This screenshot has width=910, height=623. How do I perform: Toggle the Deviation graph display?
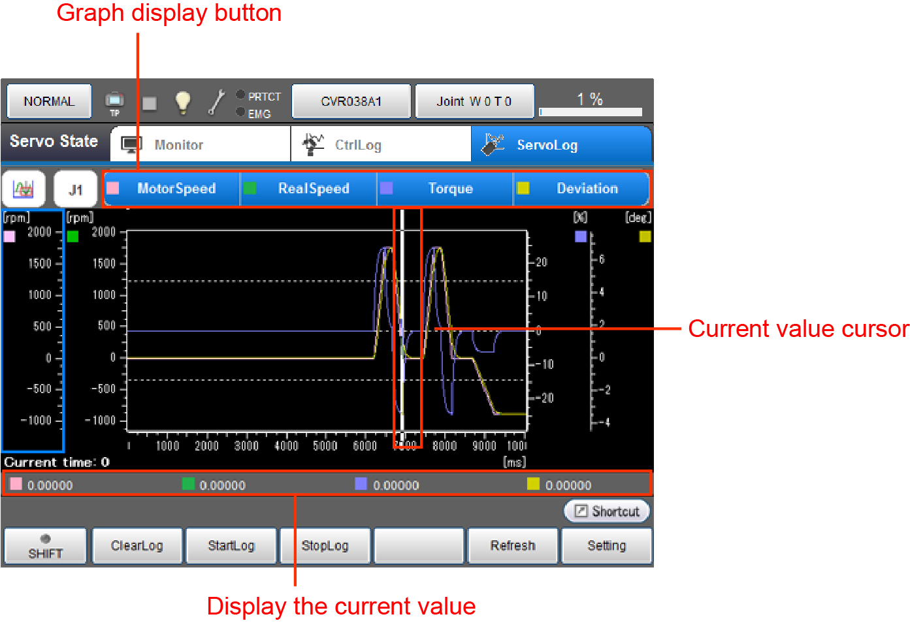click(x=582, y=189)
